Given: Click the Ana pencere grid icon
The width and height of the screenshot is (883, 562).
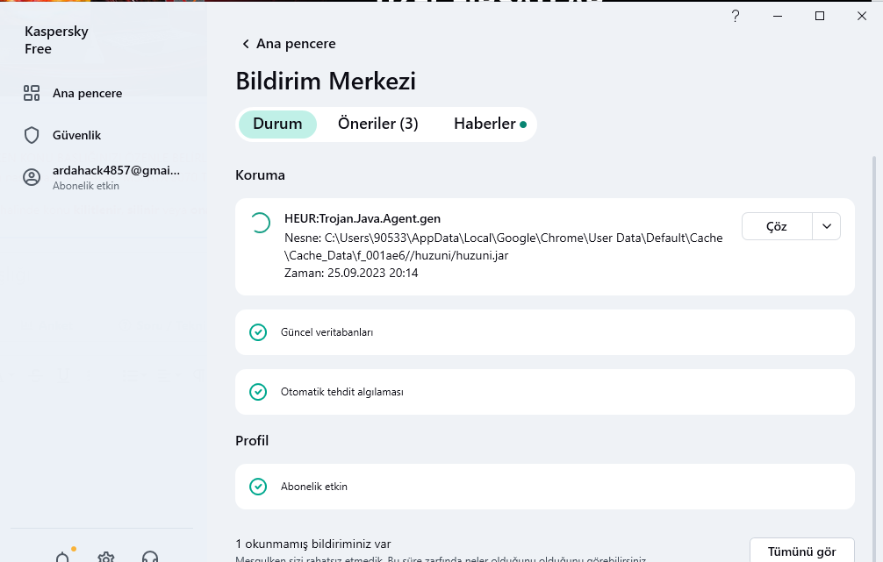Looking at the screenshot, I should (32, 93).
